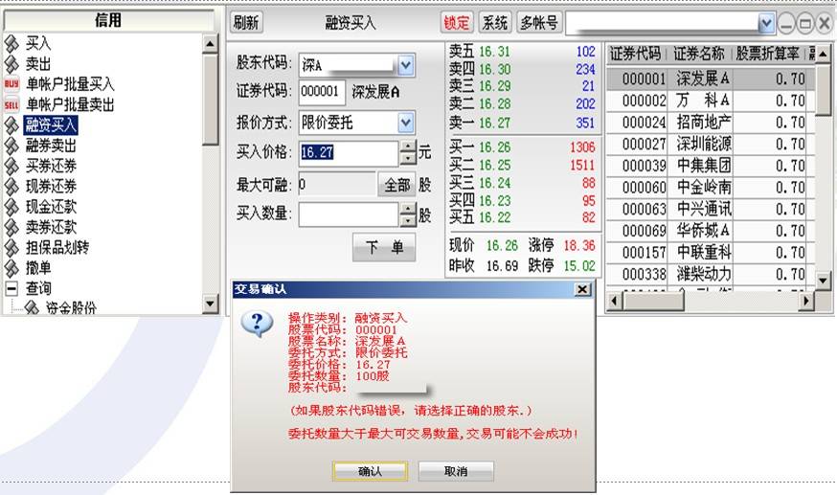The image size is (837, 495).
Task: Click the icon beside 融资买入
Action: (11, 124)
